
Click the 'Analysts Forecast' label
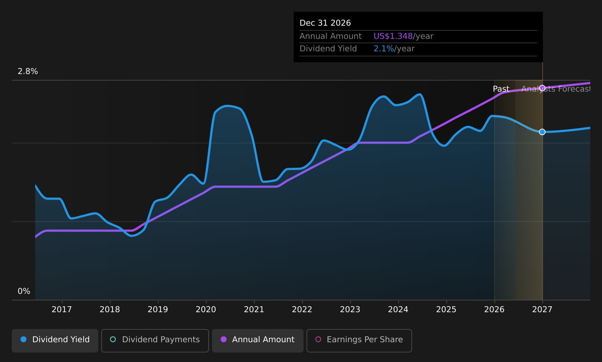[556, 89]
